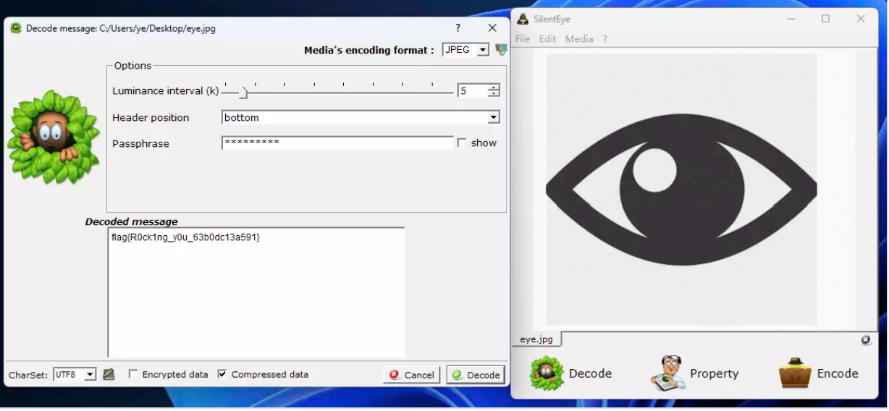Screen dimensions: 889x411
Task: Open the CharSet UTF8 dropdown
Action: click(x=75, y=374)
